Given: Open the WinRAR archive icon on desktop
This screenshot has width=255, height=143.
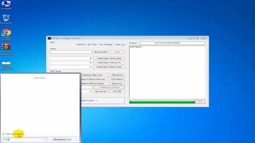Looking at the screenshot, I should point(6,49).
